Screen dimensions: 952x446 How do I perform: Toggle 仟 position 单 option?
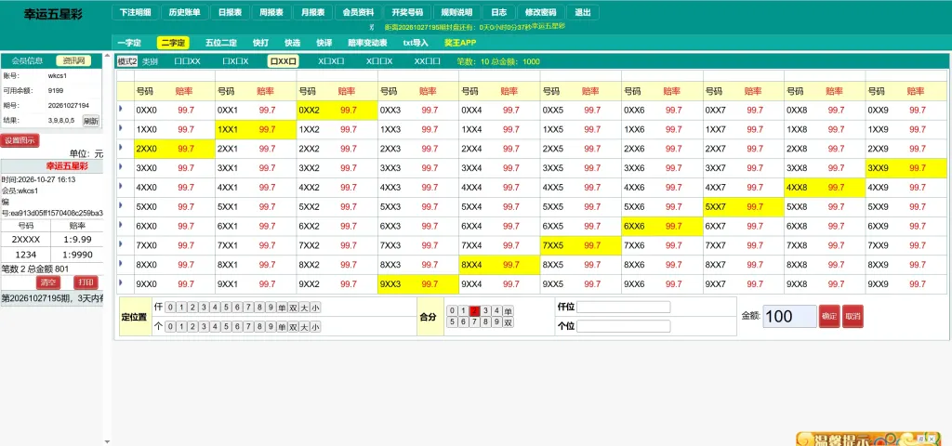[282, 308]
